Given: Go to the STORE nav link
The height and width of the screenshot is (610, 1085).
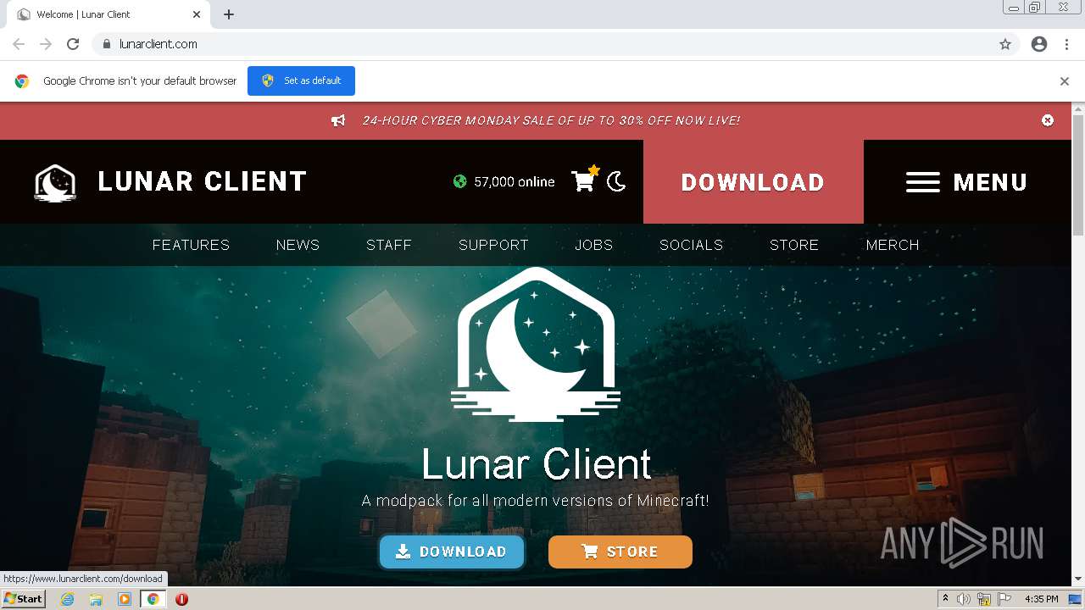Looking at the screenshot, I should pyautogui.click(x=794, y=245).
